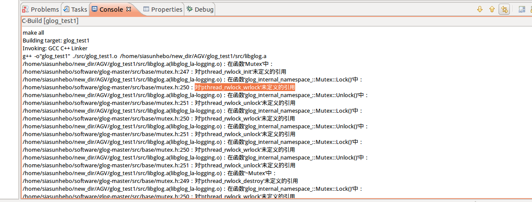The height and width of the screenshot is (202, 532).
Task: Click the mutex.h:249 pthread_rwlock_destroy error line
Action: tap(160, 181)
